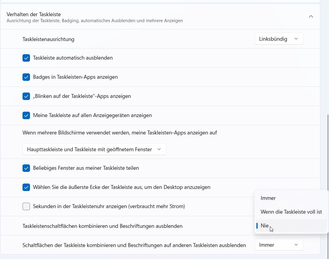Select Immer from the open dropdown list

click(x=268, y=198)
